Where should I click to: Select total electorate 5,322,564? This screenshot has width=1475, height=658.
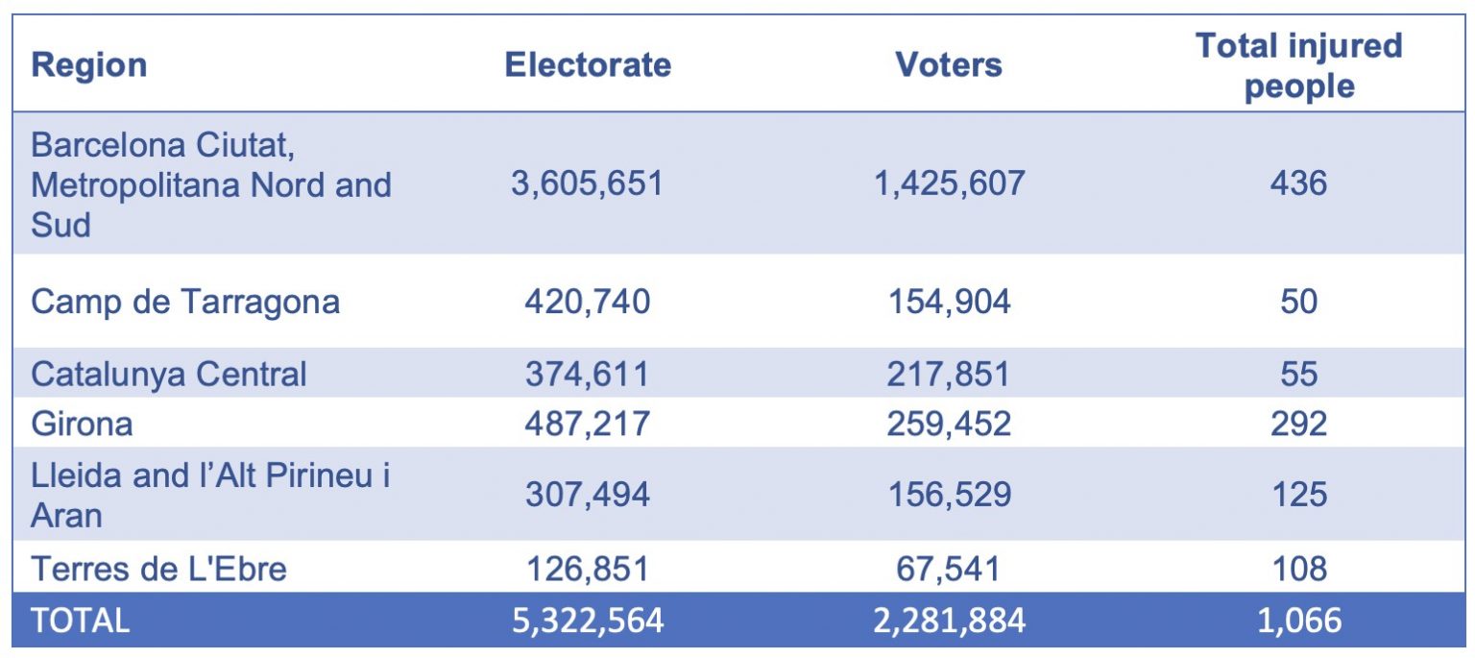pos(588,621)
